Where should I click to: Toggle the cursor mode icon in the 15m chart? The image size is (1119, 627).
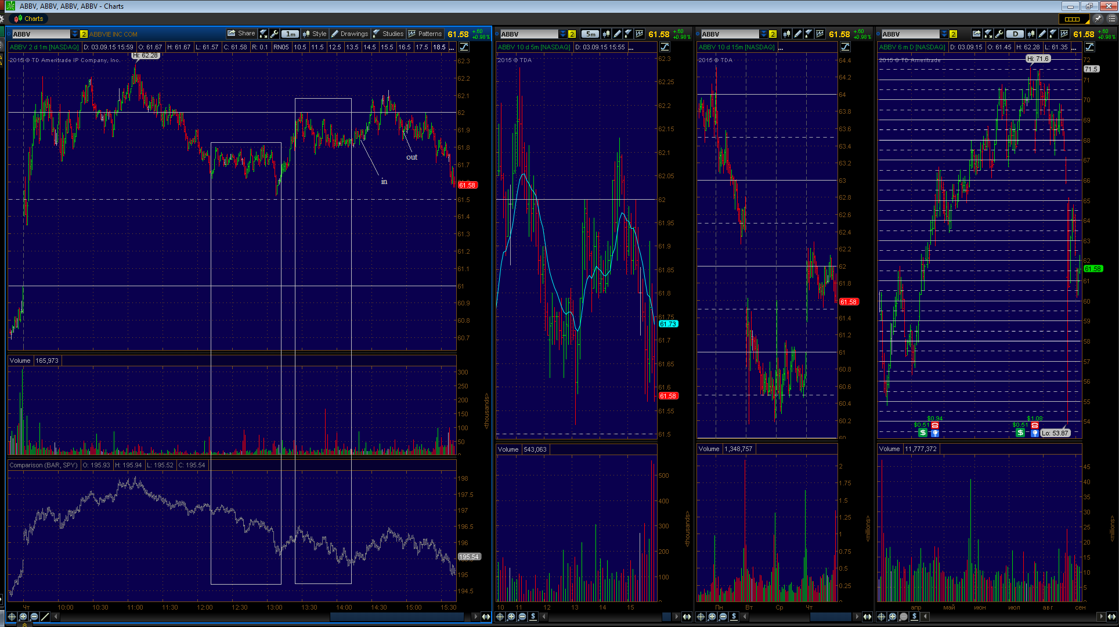coord(846,46)
